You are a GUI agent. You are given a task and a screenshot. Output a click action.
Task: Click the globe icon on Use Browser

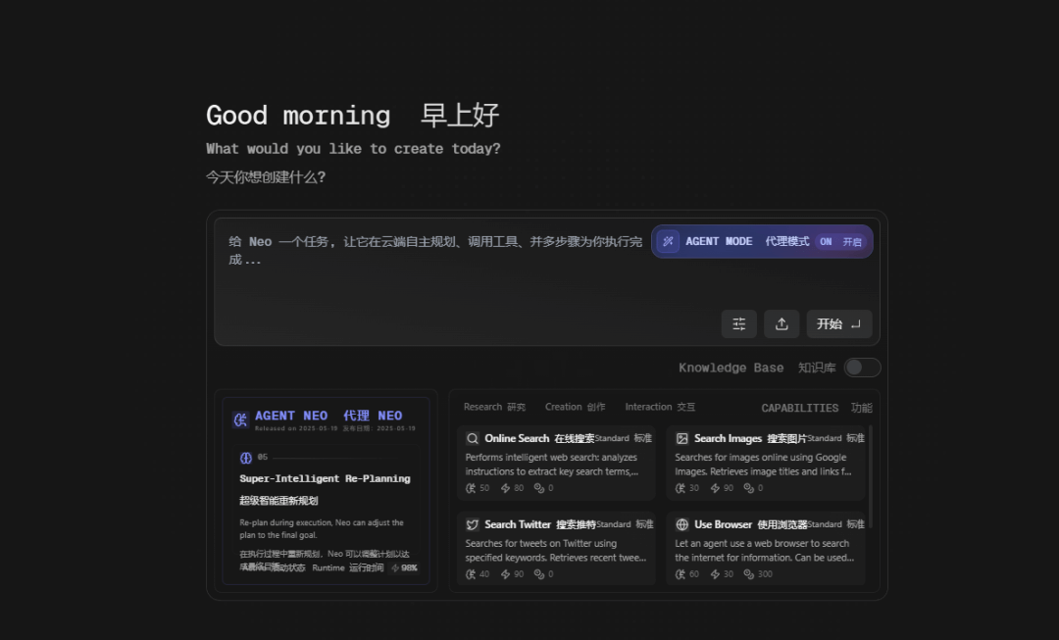click(682, 525)
